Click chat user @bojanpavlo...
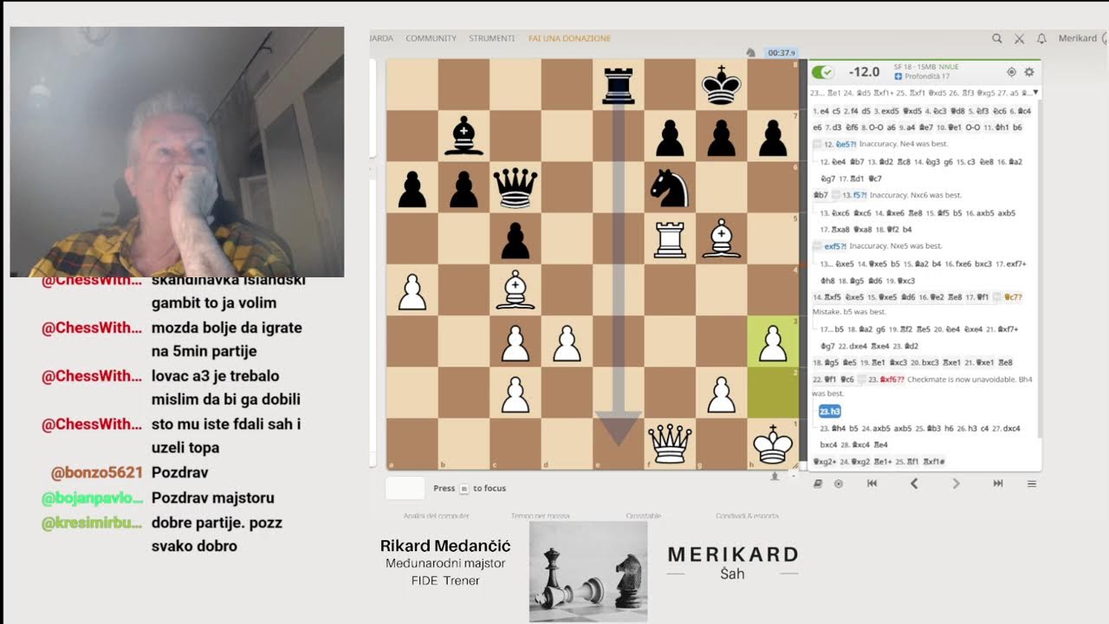This screenshot has height=624, width=1109. pyautogui.click(x=92, y=498)
